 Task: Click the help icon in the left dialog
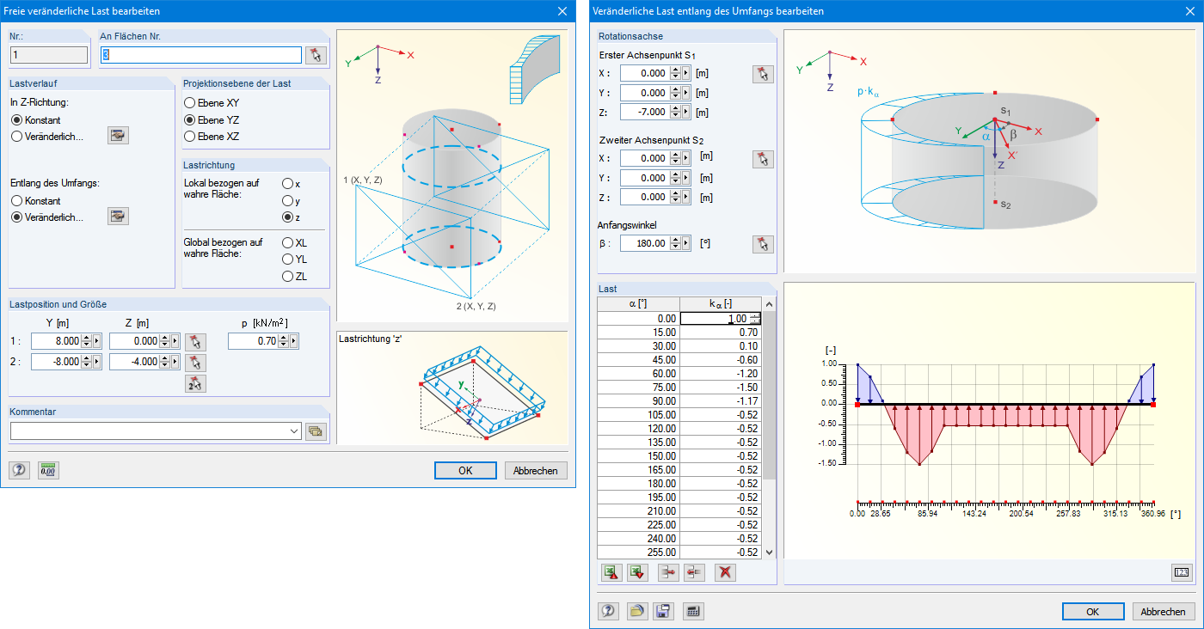tap(19, 470)
